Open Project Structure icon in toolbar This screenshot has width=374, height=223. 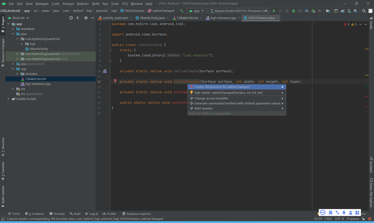pos(328,11)
